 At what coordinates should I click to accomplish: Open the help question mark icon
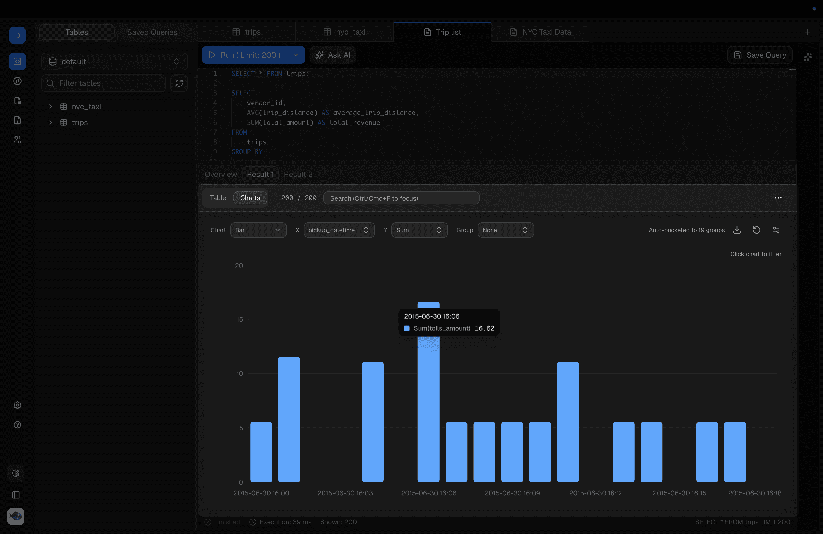17,425
